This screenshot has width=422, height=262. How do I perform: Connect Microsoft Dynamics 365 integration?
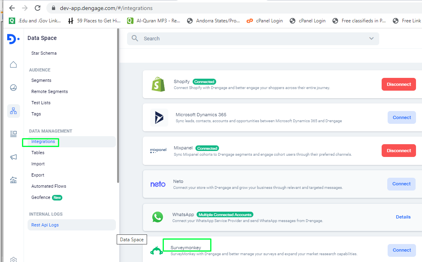tap(402, 117)
